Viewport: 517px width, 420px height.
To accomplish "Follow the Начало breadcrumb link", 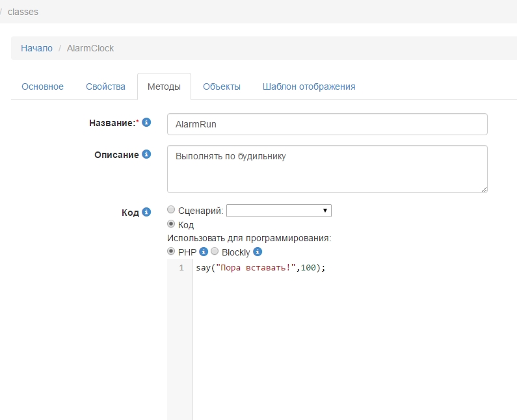I will 36,48.
